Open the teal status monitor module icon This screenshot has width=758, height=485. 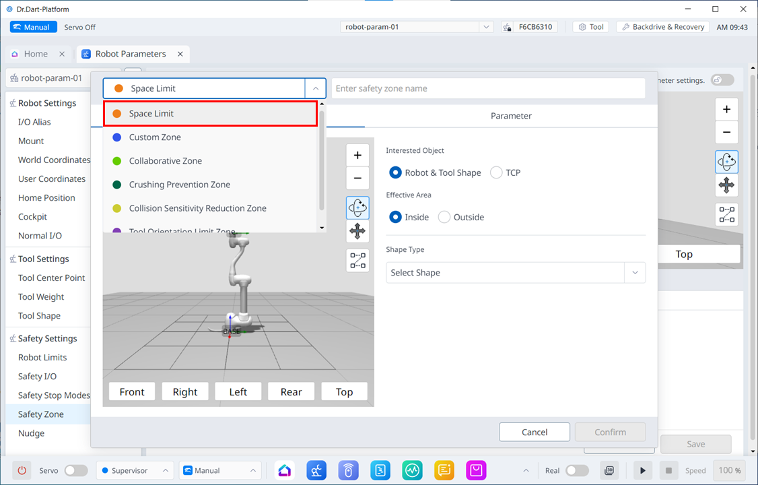coord(412,470)
